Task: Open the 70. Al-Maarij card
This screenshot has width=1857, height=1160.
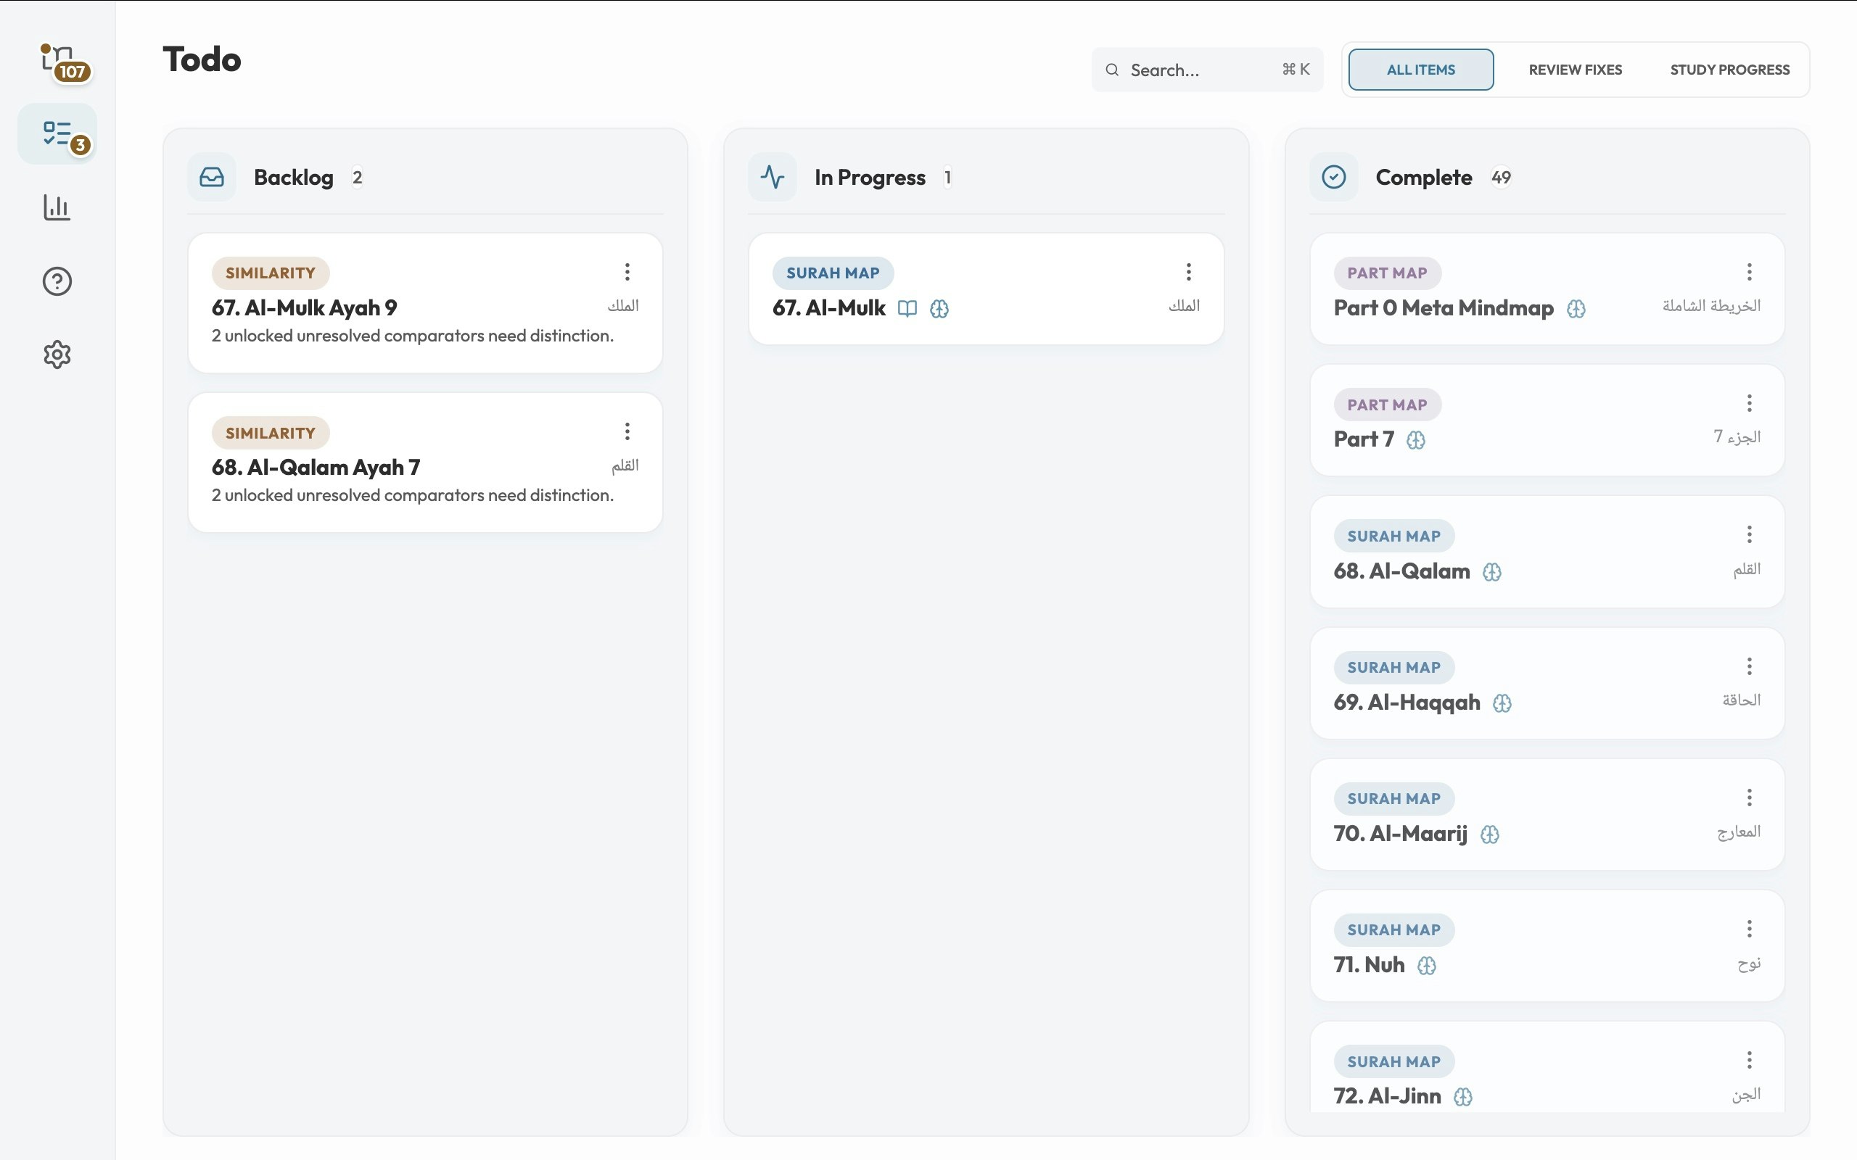Action: tap(1547, 815)
